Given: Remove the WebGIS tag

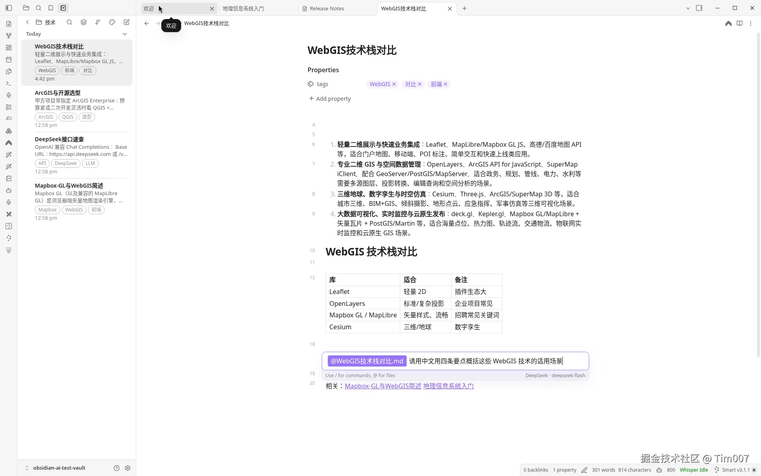Looking at the screenshot, I should [x=394, y=84].
